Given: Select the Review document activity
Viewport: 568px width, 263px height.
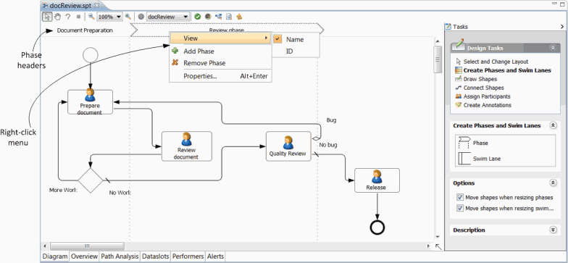Looking at the screenshot, I should [x=187, y=146].
